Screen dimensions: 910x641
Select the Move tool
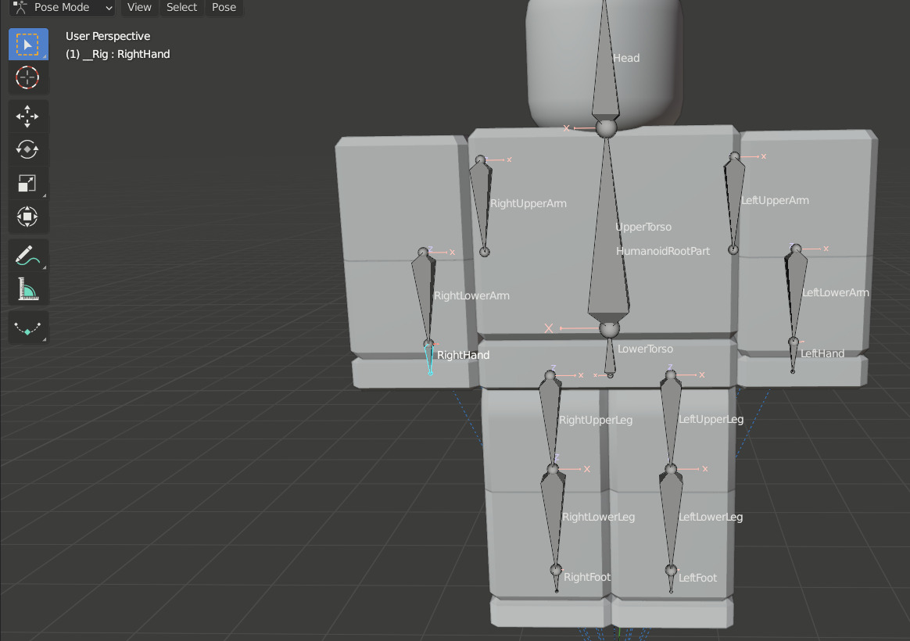[28, 116]
